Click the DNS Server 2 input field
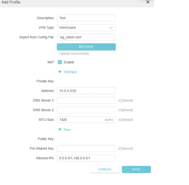The height and width of the screenshot is (185, 189). tap(86, 110)
